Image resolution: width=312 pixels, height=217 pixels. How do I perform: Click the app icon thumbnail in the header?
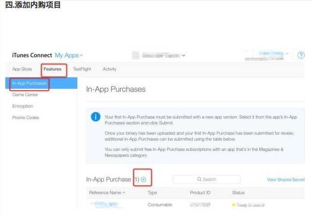click(x=136, y=55)
